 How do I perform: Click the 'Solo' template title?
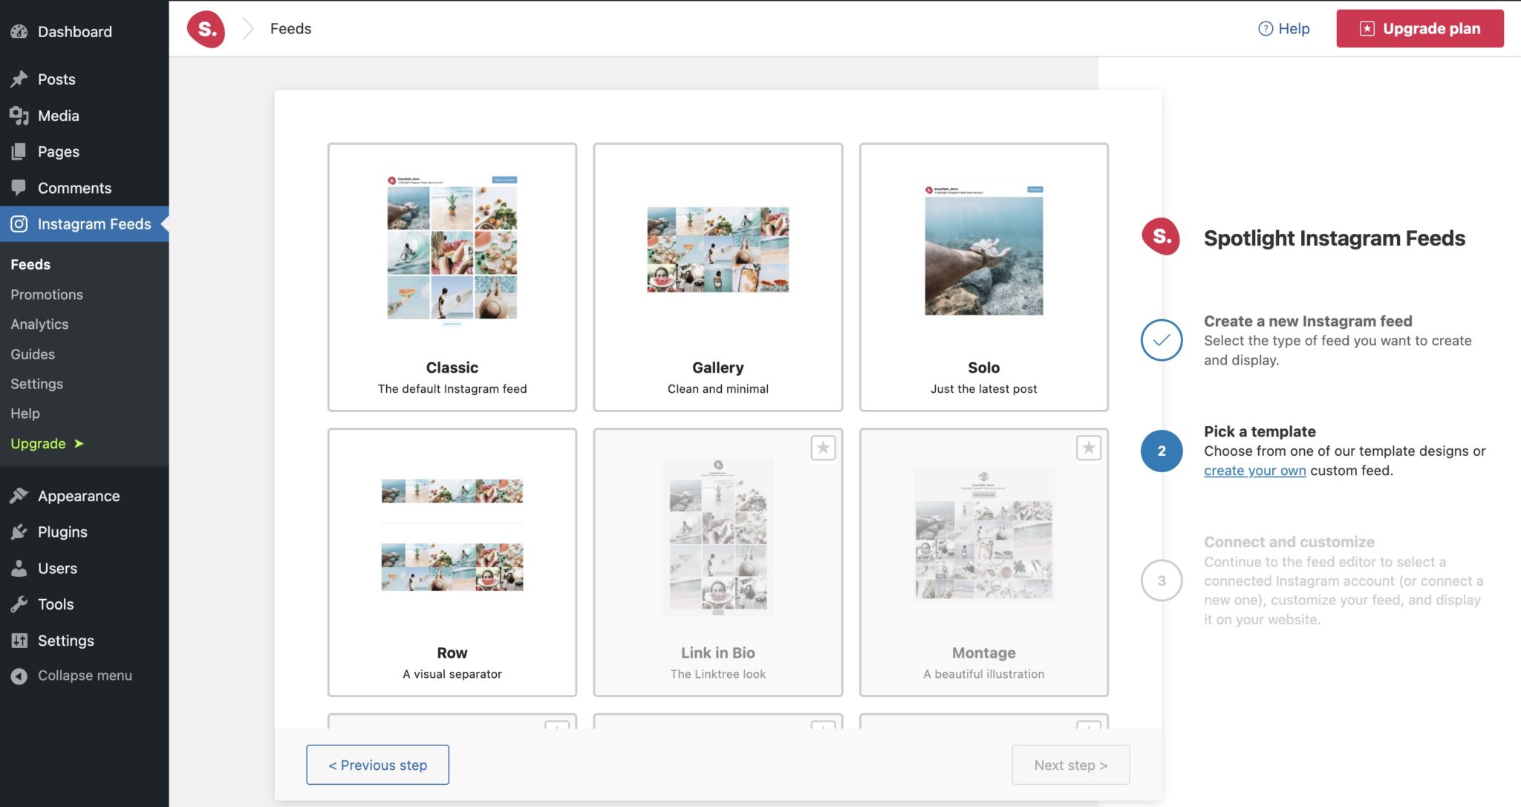click(984, 367)
